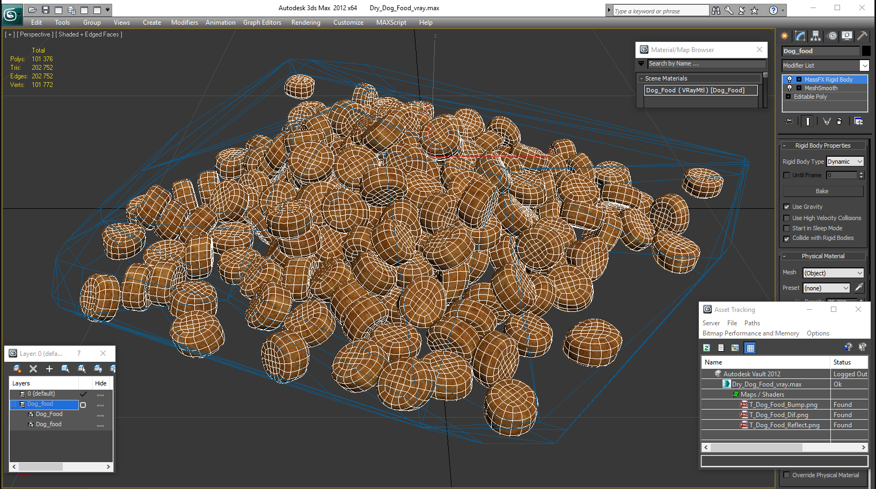Switch Asset Tracking to tree view

click(735, 348)
